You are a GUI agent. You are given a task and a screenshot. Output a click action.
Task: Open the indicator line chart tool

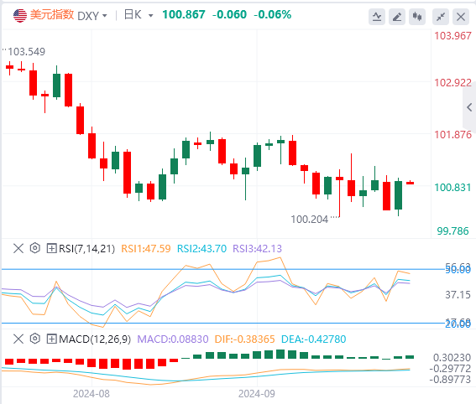click(377, 17)
